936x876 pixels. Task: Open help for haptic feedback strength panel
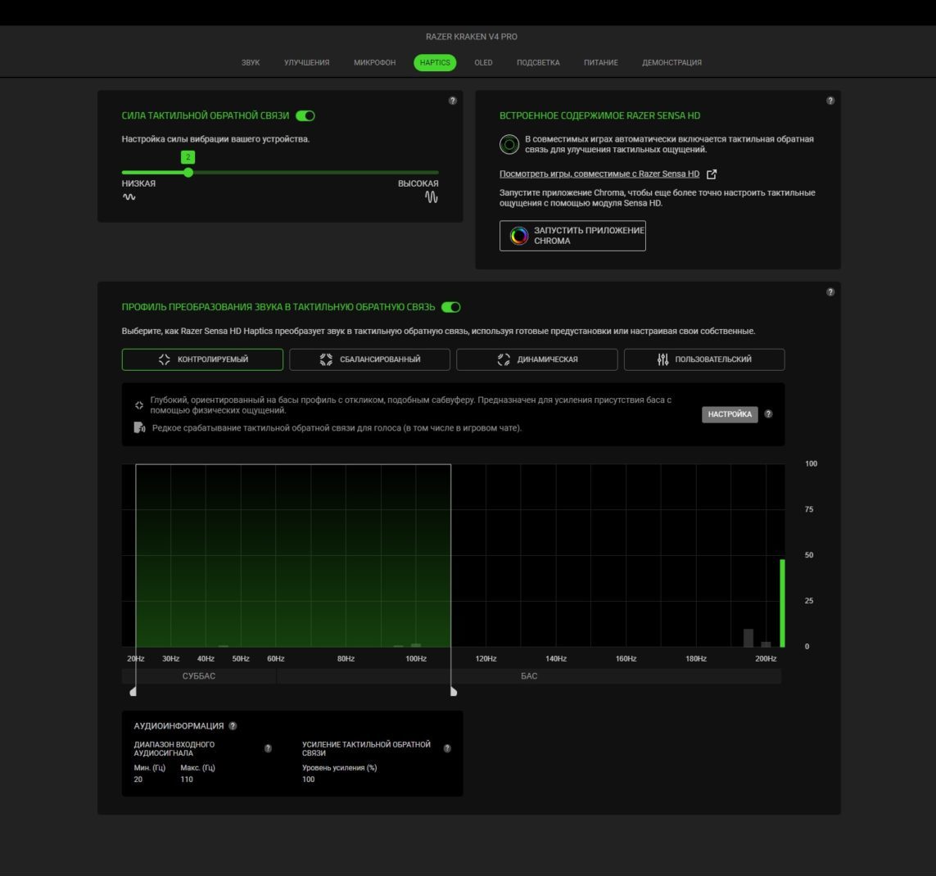click(x=453, y=101)
